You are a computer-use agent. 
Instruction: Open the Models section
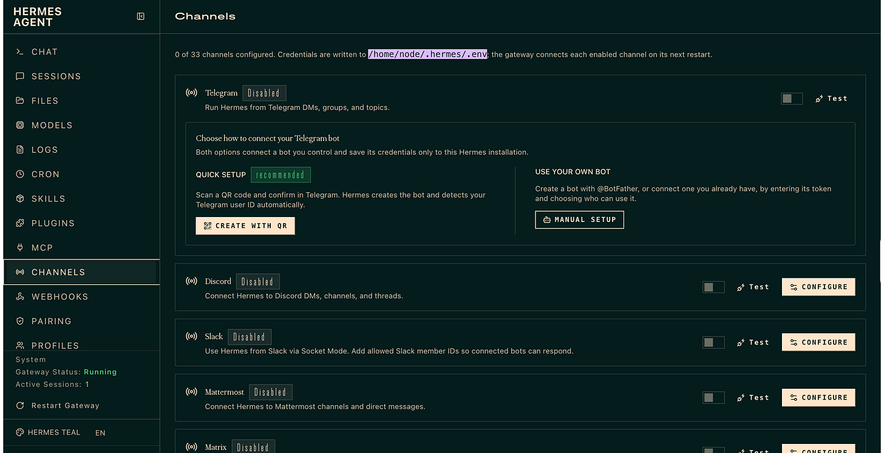click(80, 126)
